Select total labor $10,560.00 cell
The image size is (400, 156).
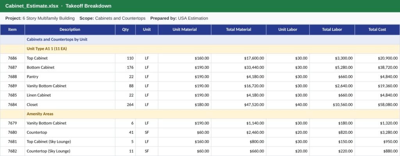pos(332,104)
